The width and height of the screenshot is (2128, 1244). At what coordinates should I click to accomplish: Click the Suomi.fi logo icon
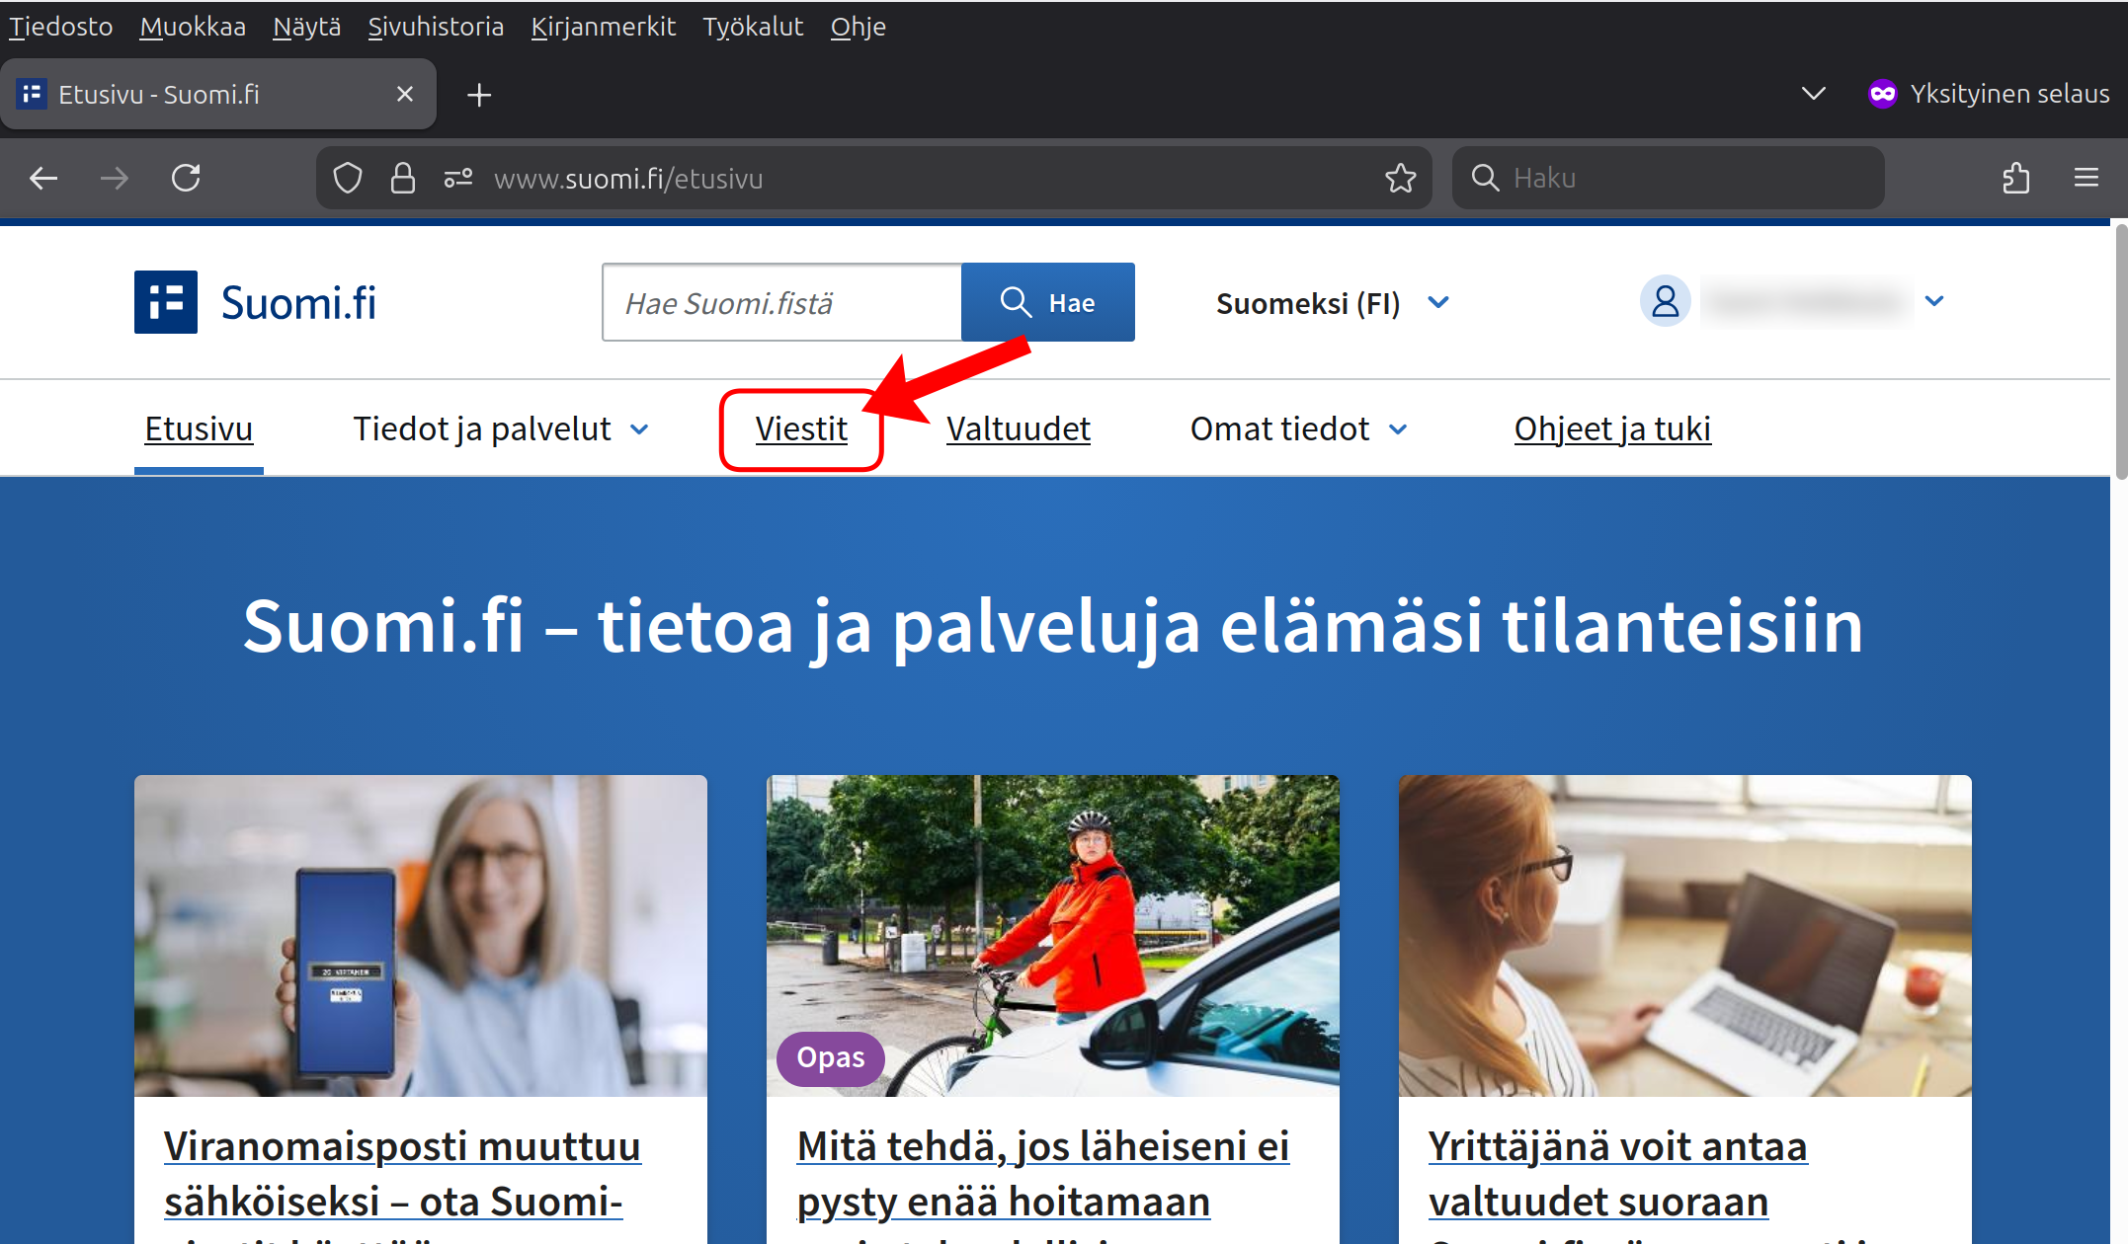[x=166, y=302]
